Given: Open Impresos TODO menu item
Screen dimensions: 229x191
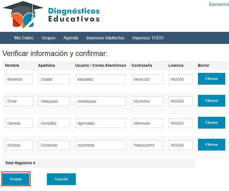Looking at the screenshot, I should 148,38.
